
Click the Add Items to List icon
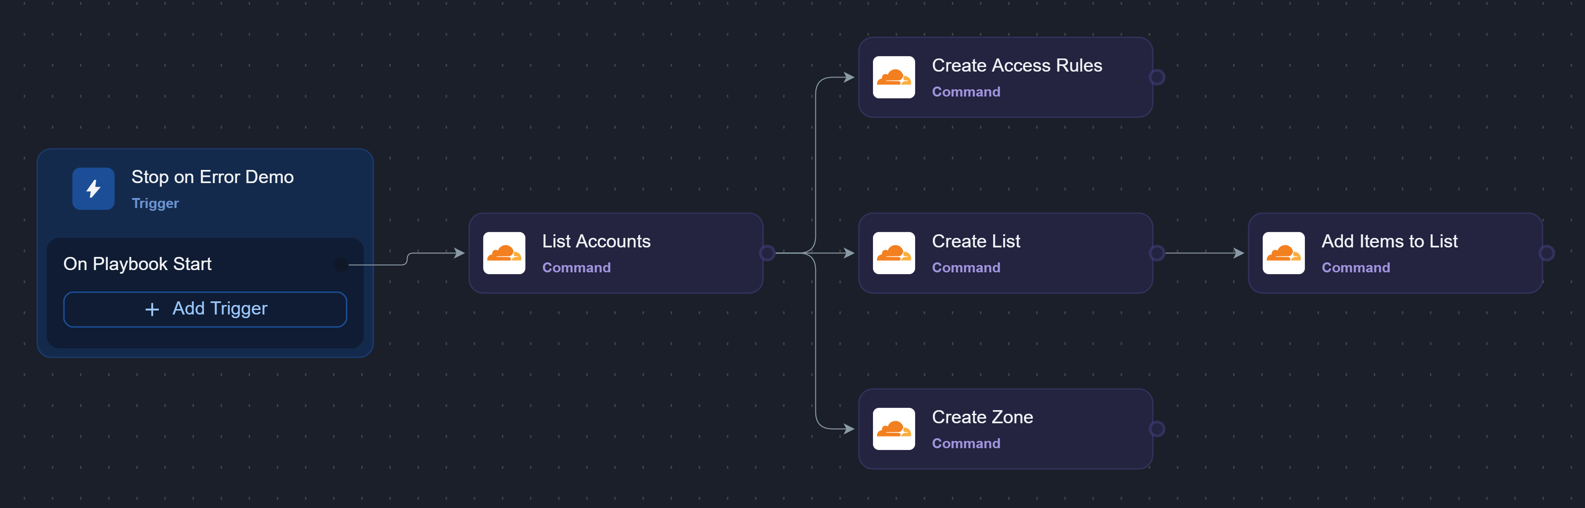click(1284, 253)
